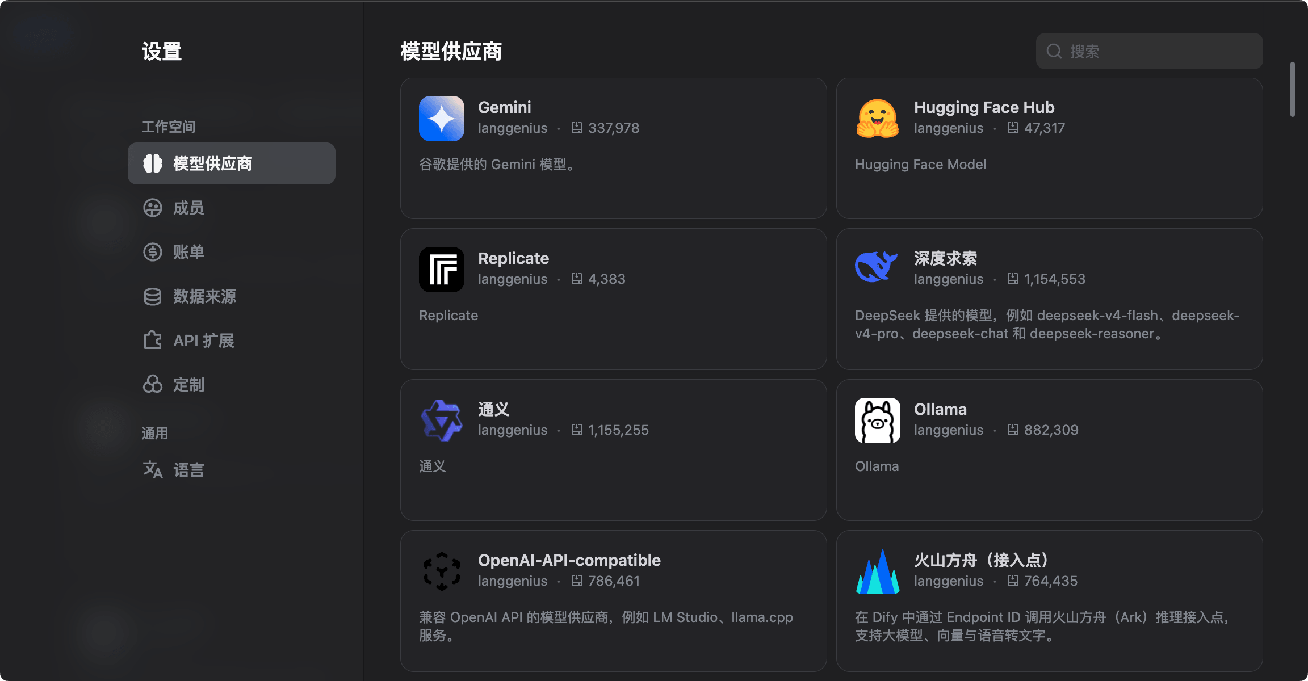Click the 在 Dify 中通过 Endpoint ID description
1308x681 pixels.
pos(1042,626)
